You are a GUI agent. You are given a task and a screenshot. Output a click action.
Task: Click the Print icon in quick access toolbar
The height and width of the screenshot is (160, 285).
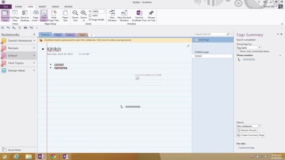point(25,28)
